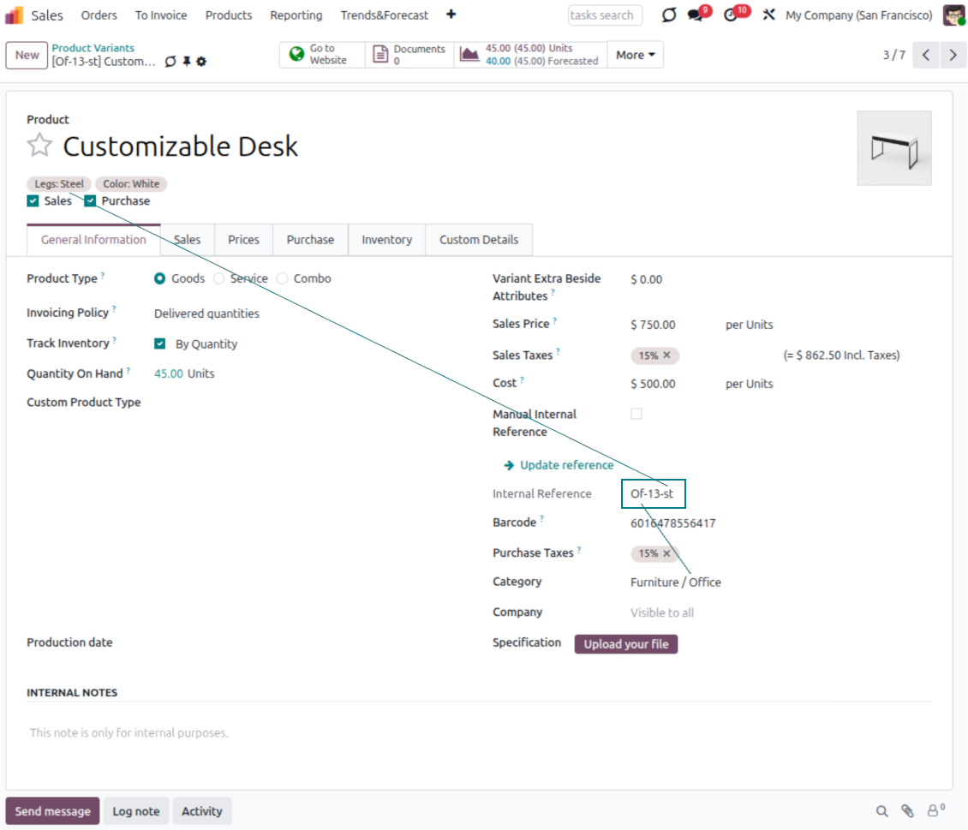The width and height of the screenshot is (968, 830).
Task: Click the search icon in chatter
Action: coord(881,811)
